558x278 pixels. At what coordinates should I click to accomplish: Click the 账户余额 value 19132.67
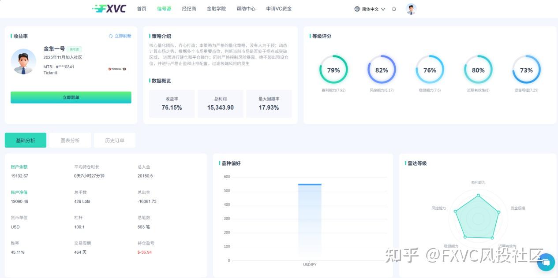tap(19, 176)
